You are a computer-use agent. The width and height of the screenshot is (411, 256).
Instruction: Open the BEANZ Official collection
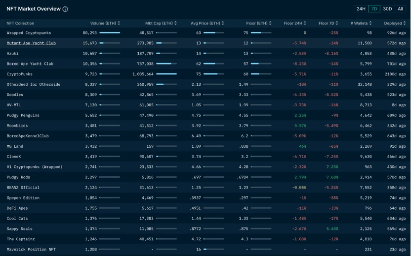(x=23, y=188)
